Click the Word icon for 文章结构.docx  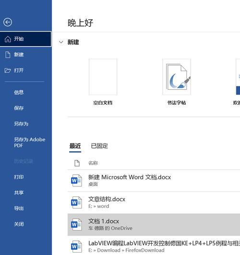click(x=76, y=203)
